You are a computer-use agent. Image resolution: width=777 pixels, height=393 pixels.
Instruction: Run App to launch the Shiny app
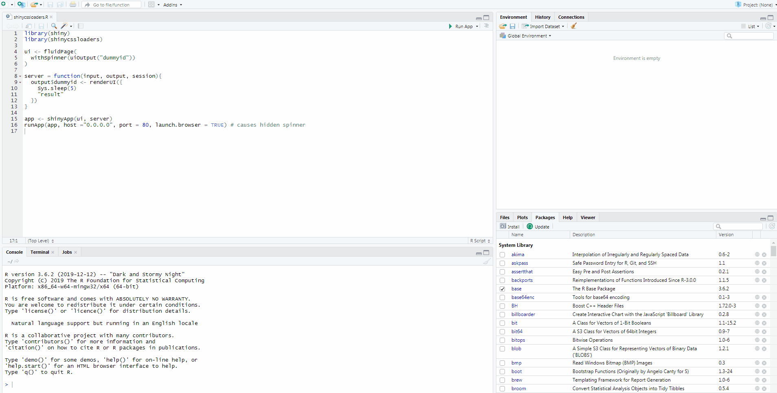pyautogui.click(x=463, y=26)
